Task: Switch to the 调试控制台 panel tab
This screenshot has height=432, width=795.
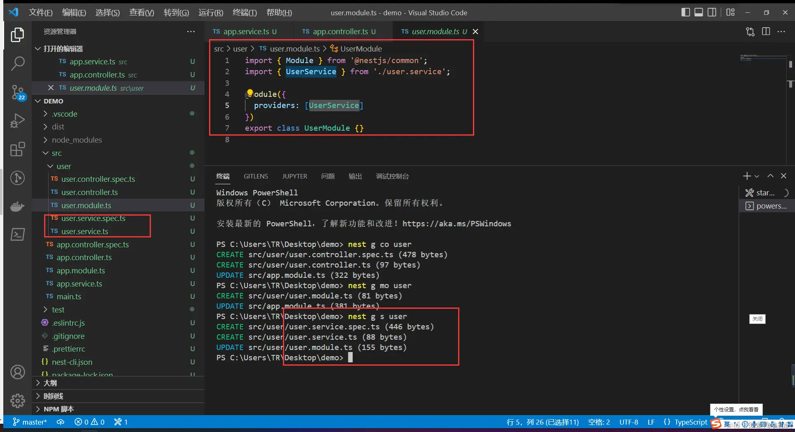Action: (x=392, y=176)
